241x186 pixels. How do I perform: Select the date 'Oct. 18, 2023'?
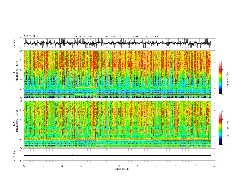pyautogui.click(x=85, y=36)
